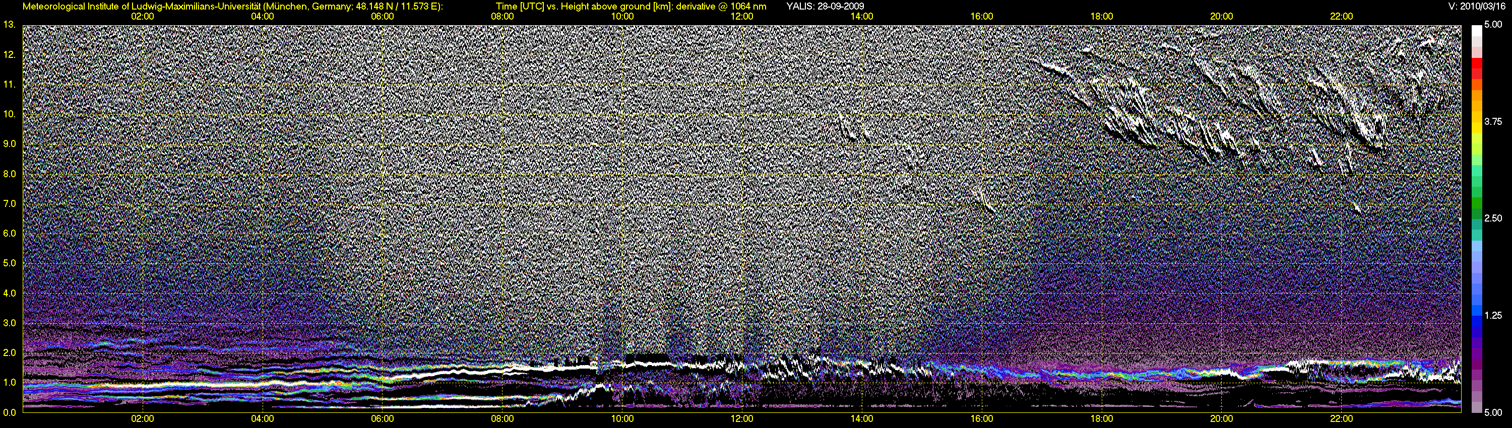
Task: Select the 18:00 tick on the top time axis
Action: tap(1102, 17)
